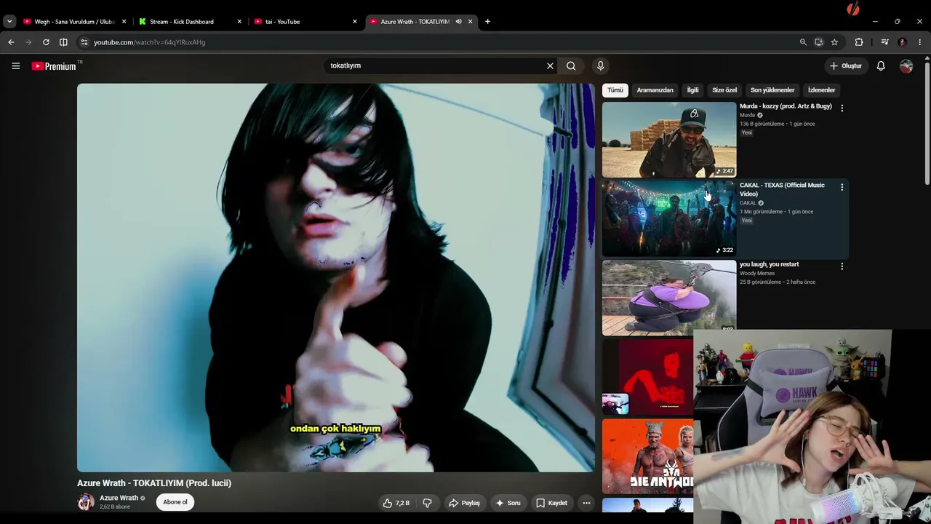Like the video with thumbs-up button
931x524 pixels.
pyautogui.click(x=397, y=503)
